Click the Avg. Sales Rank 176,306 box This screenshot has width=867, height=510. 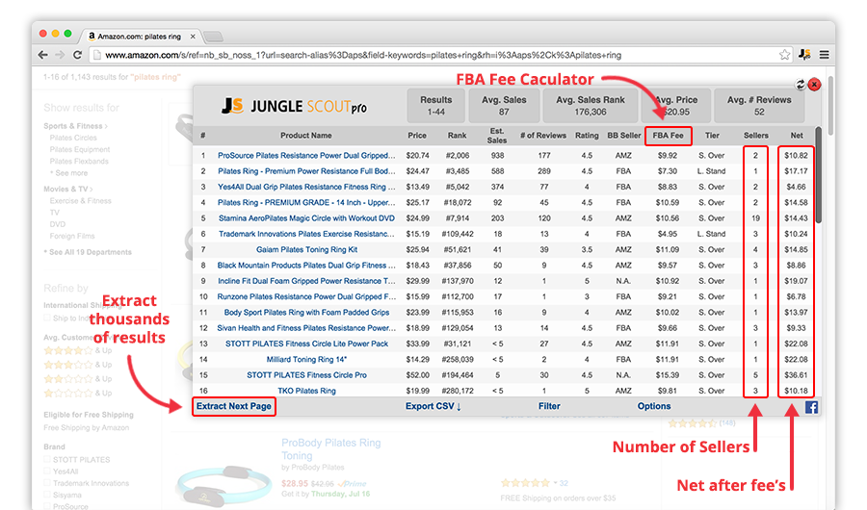point(590,106)
